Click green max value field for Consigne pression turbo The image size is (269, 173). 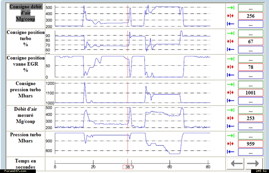click(250, 85)
